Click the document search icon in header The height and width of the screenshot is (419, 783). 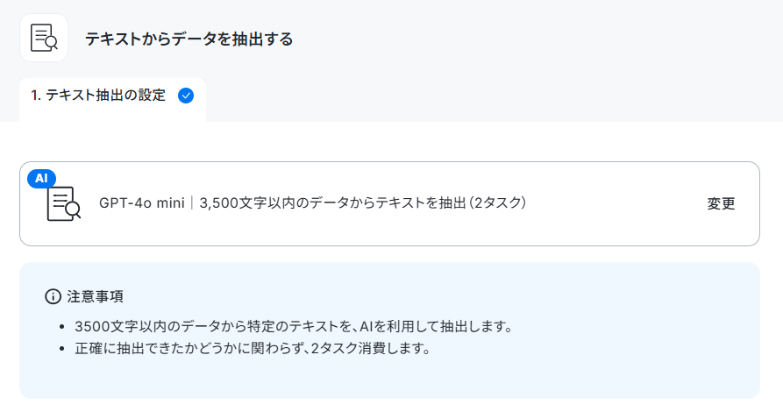click(x=44, y=38)
